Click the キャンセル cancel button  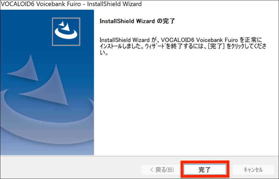[253, 169]
